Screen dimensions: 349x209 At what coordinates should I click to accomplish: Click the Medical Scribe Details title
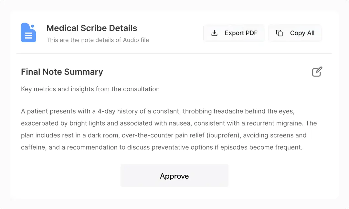pos(92,28)
